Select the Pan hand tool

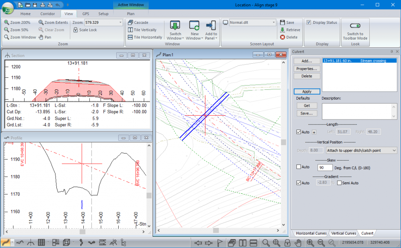(x=45, y=37)
